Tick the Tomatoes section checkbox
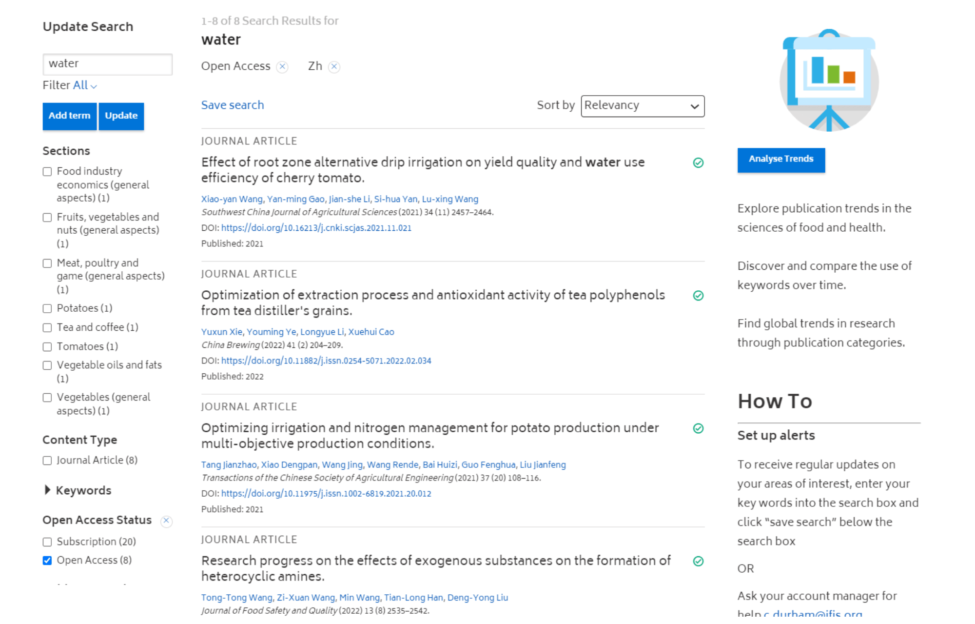The width and height of the screenshot is (975, 624). (x=47, y=347)
